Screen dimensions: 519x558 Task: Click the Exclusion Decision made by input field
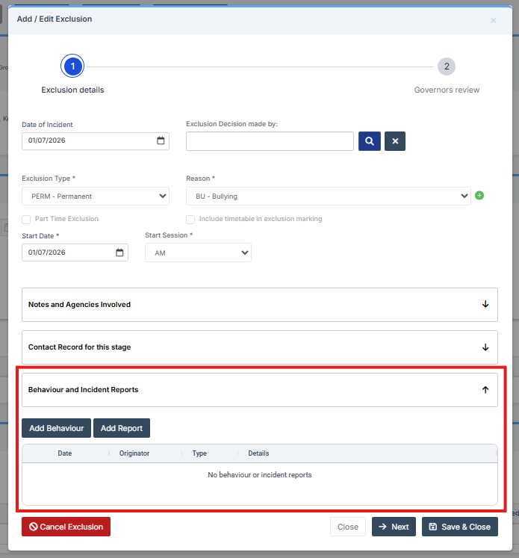270,141
